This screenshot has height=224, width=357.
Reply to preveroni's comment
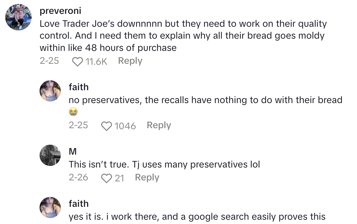[130, 61]
